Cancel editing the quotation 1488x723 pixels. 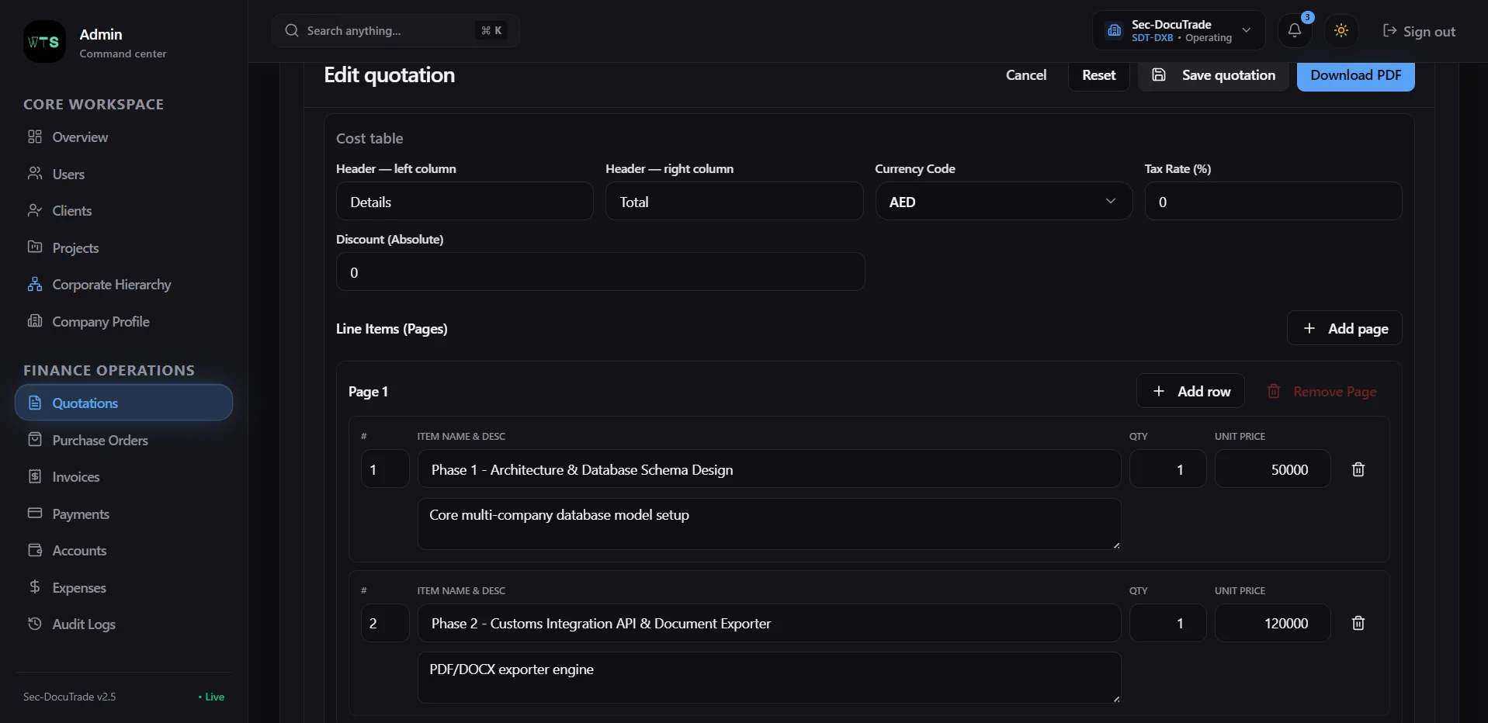1026,75
